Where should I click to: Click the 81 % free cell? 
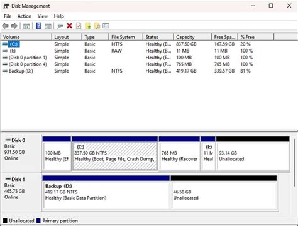pyautogui.click(x=245, y=71)
